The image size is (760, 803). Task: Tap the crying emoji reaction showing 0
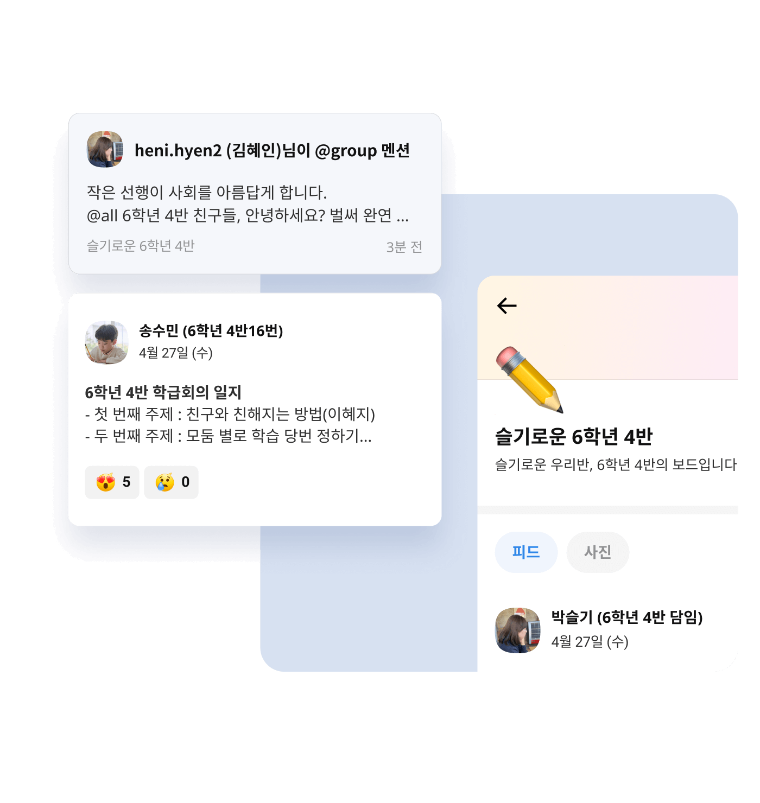click(171, 482)
